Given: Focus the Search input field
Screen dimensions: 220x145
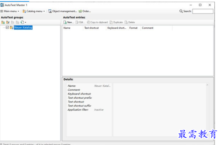Looking at the screenshot, I should click(203, 11).
